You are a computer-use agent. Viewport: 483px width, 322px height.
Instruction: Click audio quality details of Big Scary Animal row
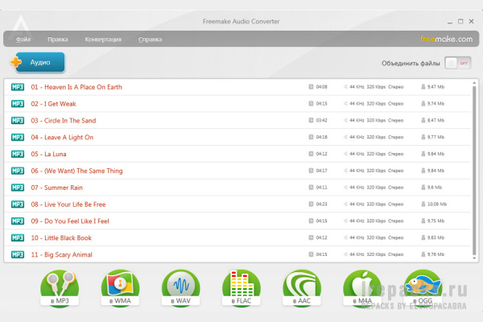tap(376, 254)
